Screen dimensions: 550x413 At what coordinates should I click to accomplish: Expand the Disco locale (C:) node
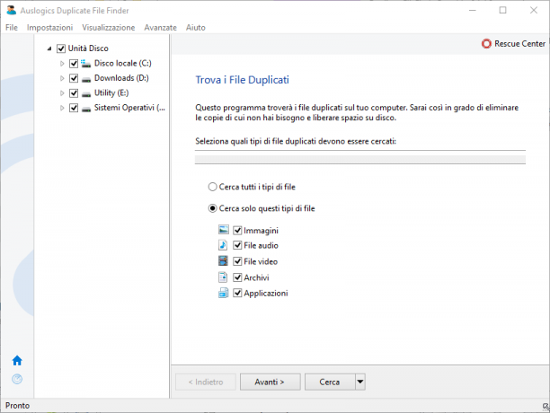62,64
